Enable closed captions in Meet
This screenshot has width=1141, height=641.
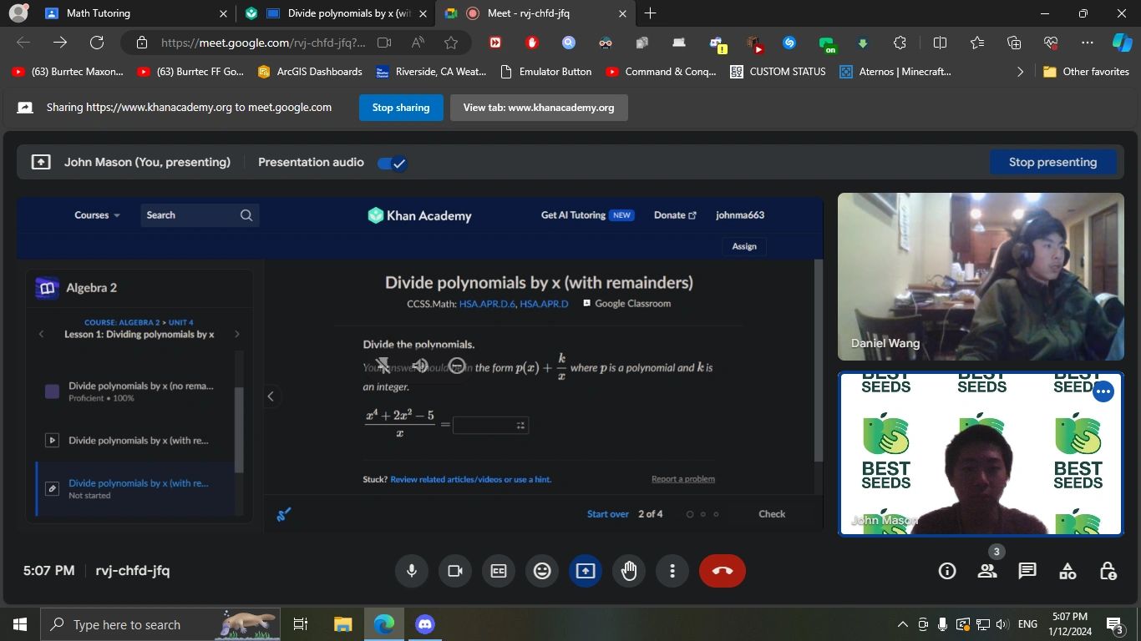(499, 571)
